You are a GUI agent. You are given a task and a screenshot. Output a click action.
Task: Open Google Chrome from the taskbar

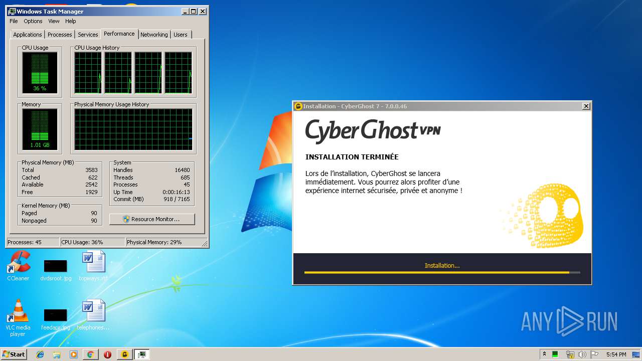coord(90,354)
